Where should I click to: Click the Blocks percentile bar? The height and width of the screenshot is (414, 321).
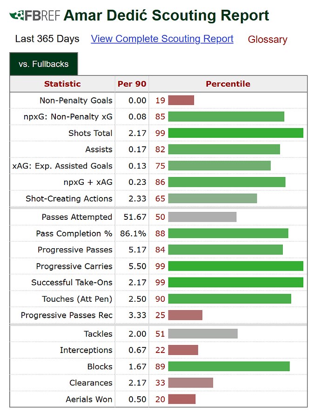[x=229, y=366]
